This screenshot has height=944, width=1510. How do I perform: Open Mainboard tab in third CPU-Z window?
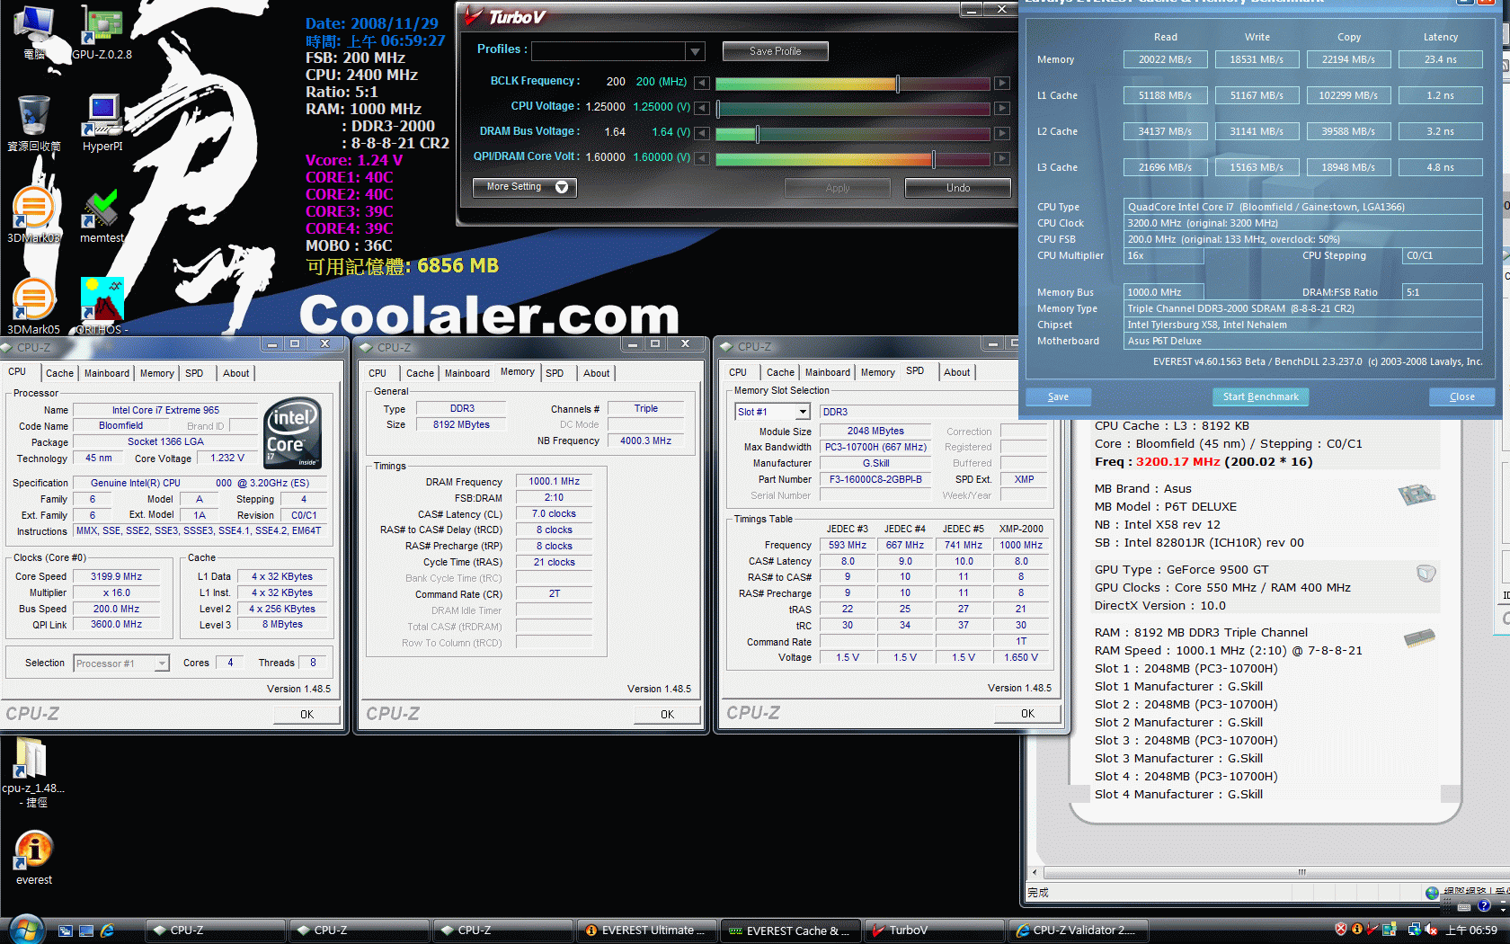[827, 372]
